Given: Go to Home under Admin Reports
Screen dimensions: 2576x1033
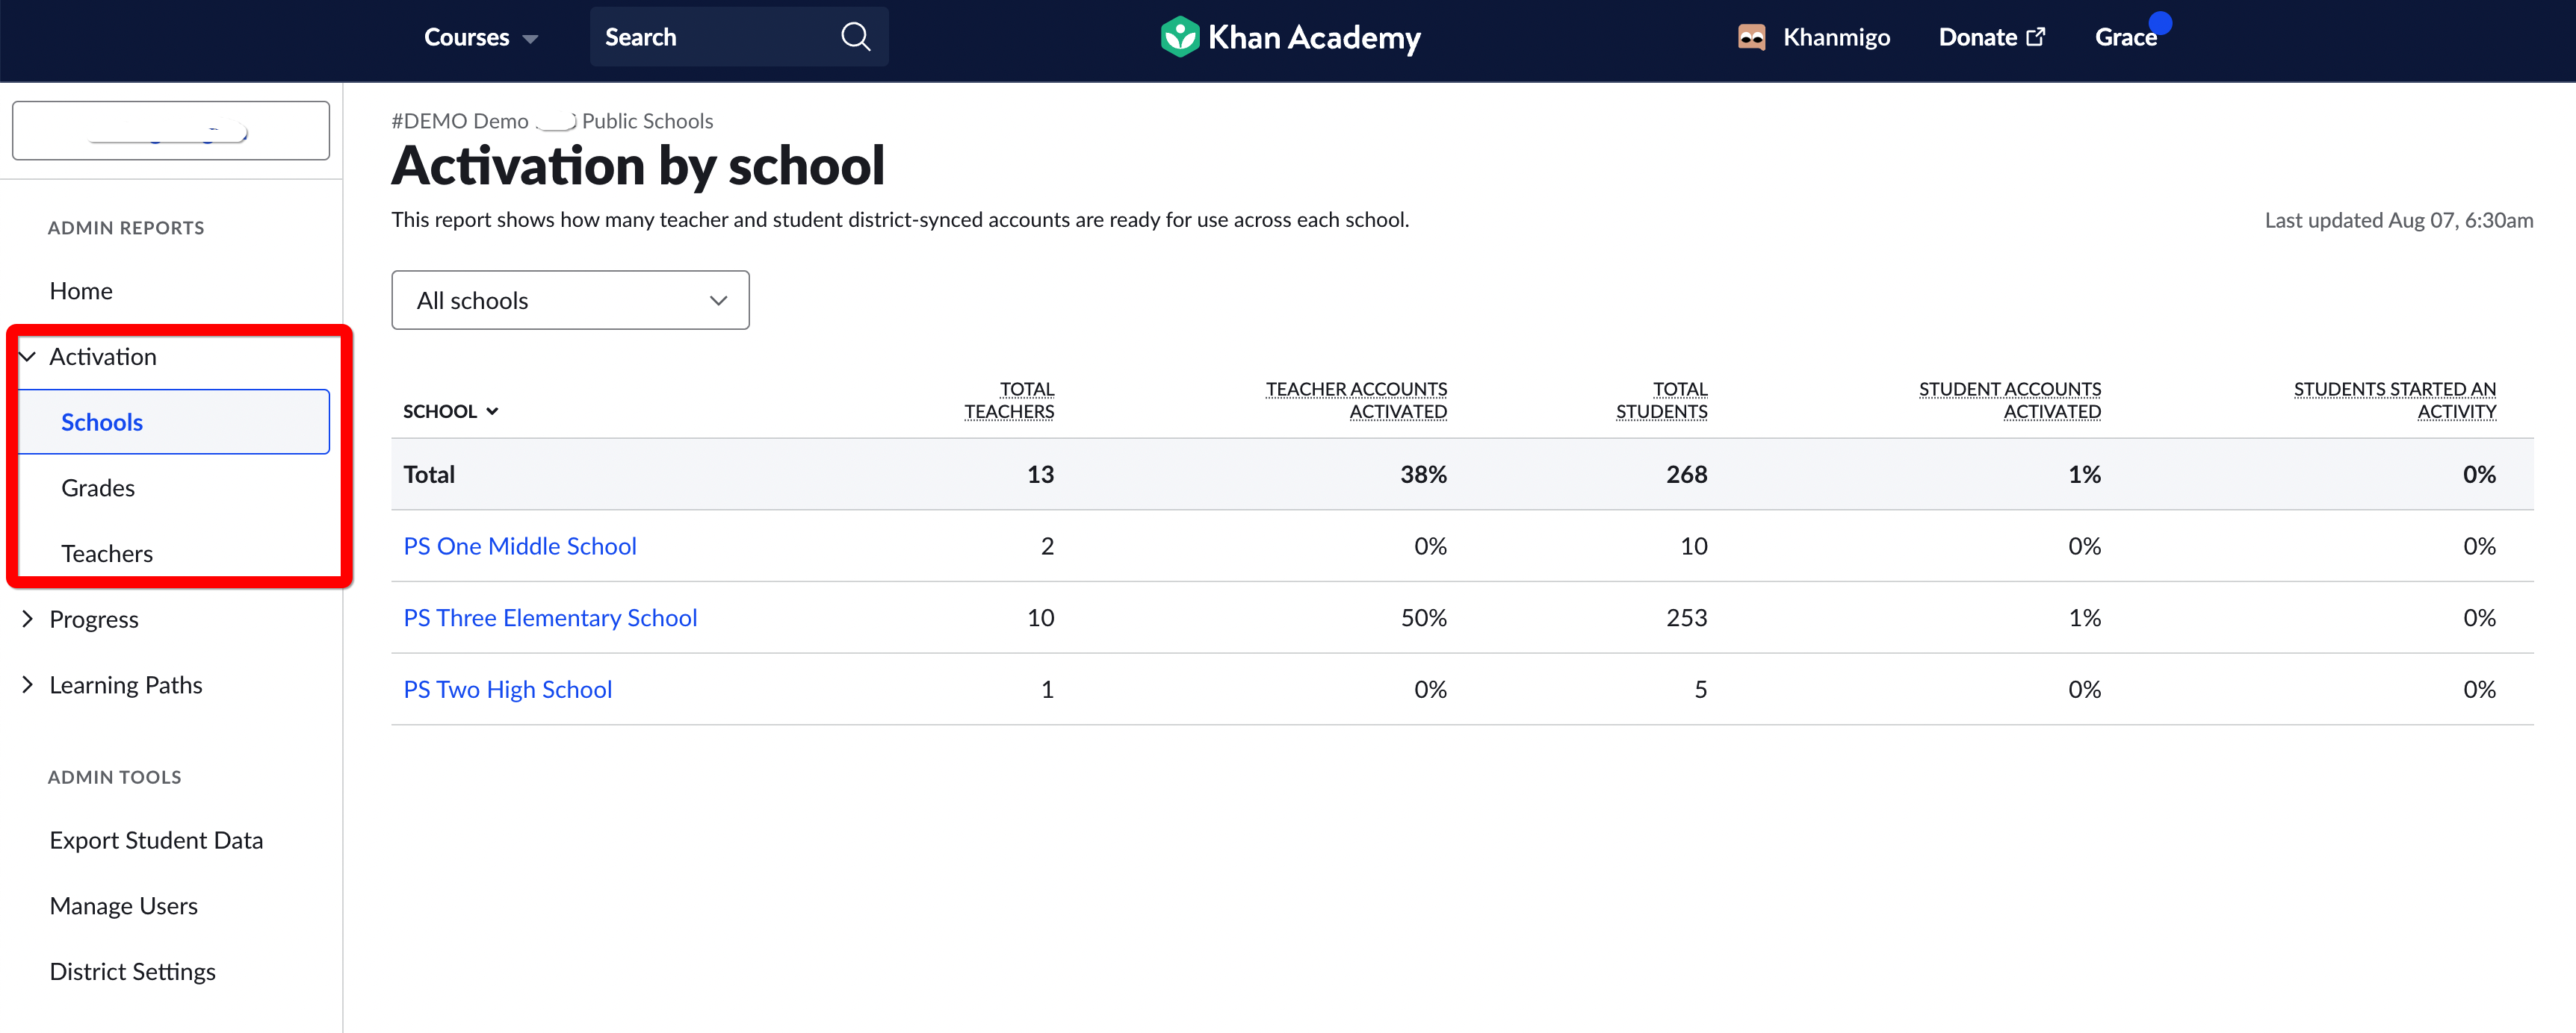Looking at the screenshot, I should coord(80,291).
